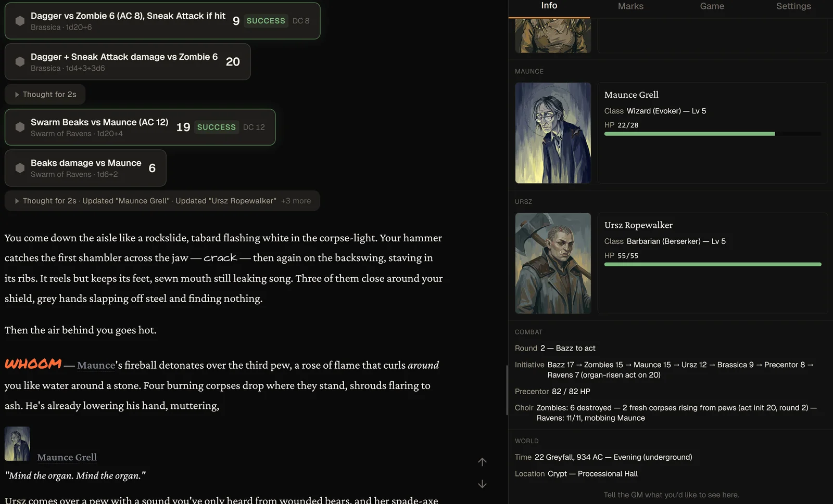Click the roll result 19 on Swarm Beaks
This screenshot has height=504, width=833.
[183, 127]
